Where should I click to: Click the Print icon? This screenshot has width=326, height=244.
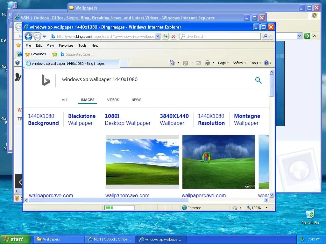tap(207, 63)
